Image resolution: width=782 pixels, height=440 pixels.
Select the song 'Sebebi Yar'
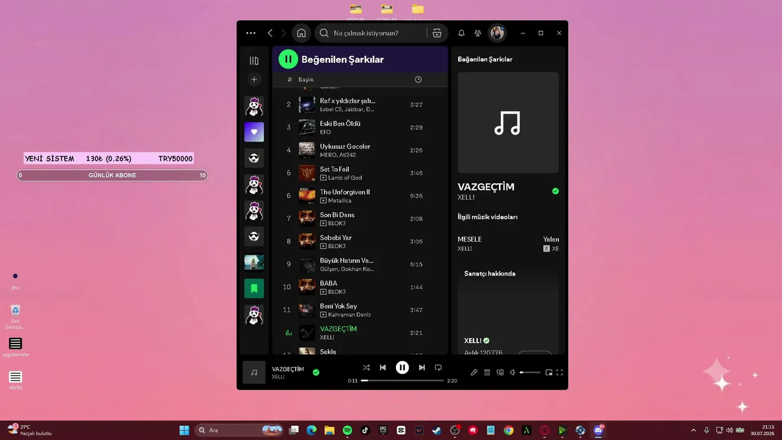point(335,238)
